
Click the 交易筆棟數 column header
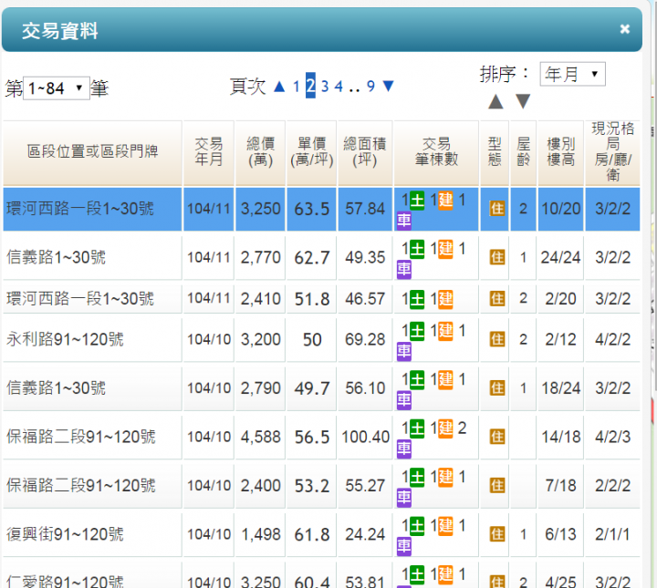pos(436,153)
